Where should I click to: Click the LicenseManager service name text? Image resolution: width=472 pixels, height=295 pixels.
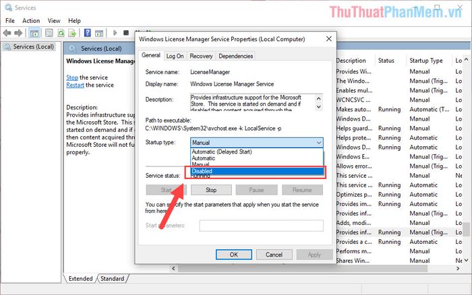point(210,72)
